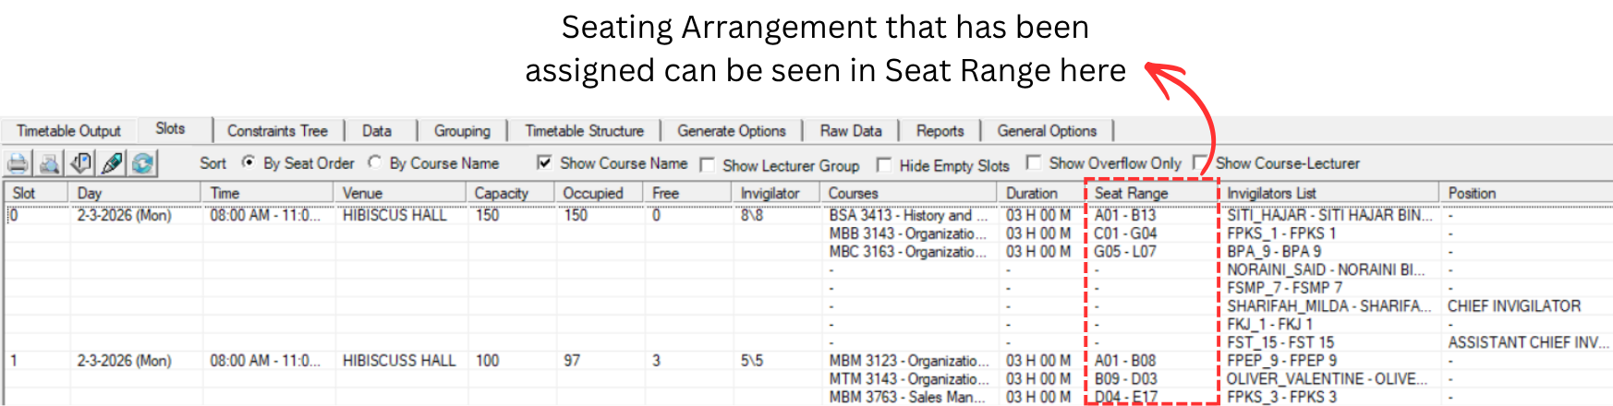Open the Data tab

pyautogui.click(x=377, y=131)
